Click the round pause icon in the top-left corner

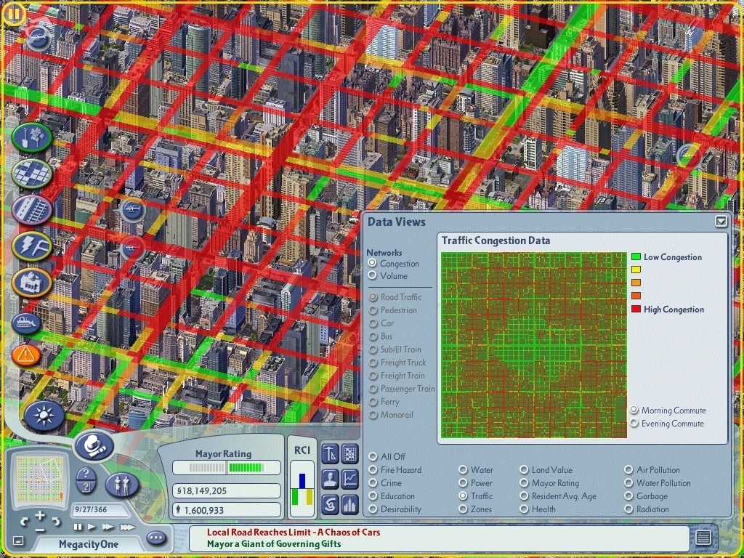13,15
